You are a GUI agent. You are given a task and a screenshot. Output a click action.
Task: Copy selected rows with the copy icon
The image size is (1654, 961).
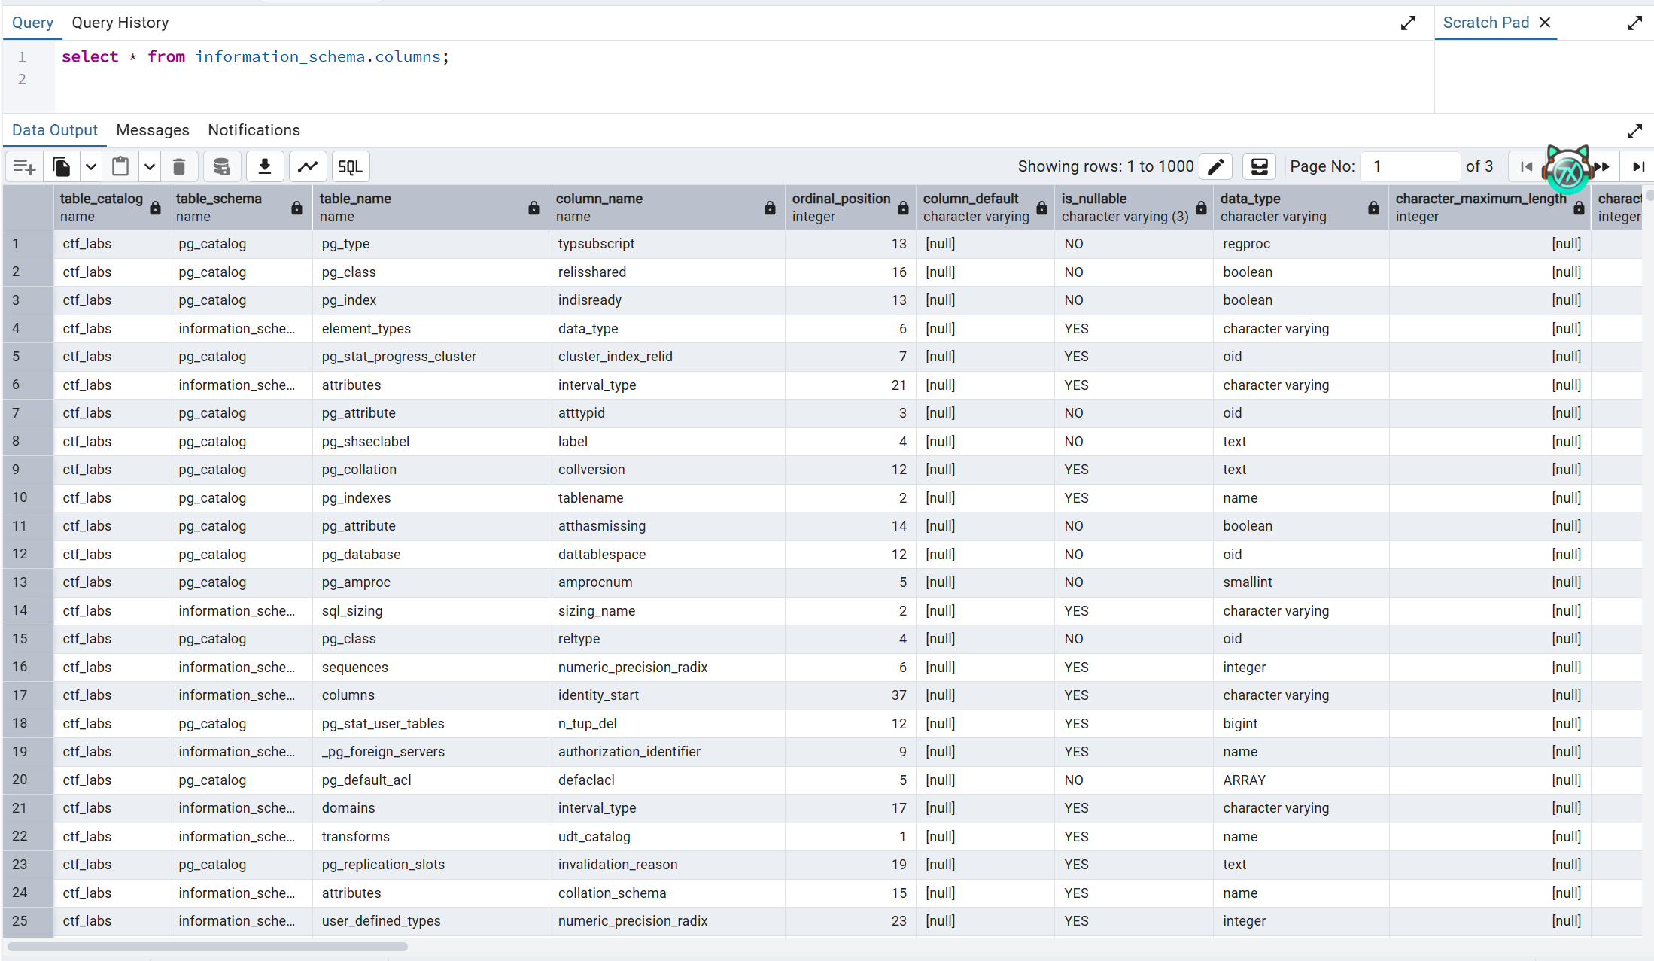[x=62, y=166]
